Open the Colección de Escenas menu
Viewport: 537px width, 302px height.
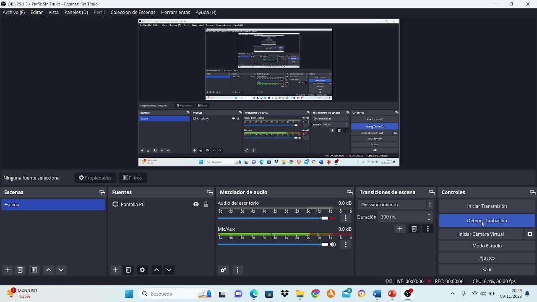133,12
